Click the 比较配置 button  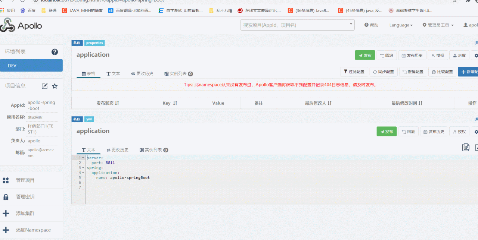click(x=442, y=72)
